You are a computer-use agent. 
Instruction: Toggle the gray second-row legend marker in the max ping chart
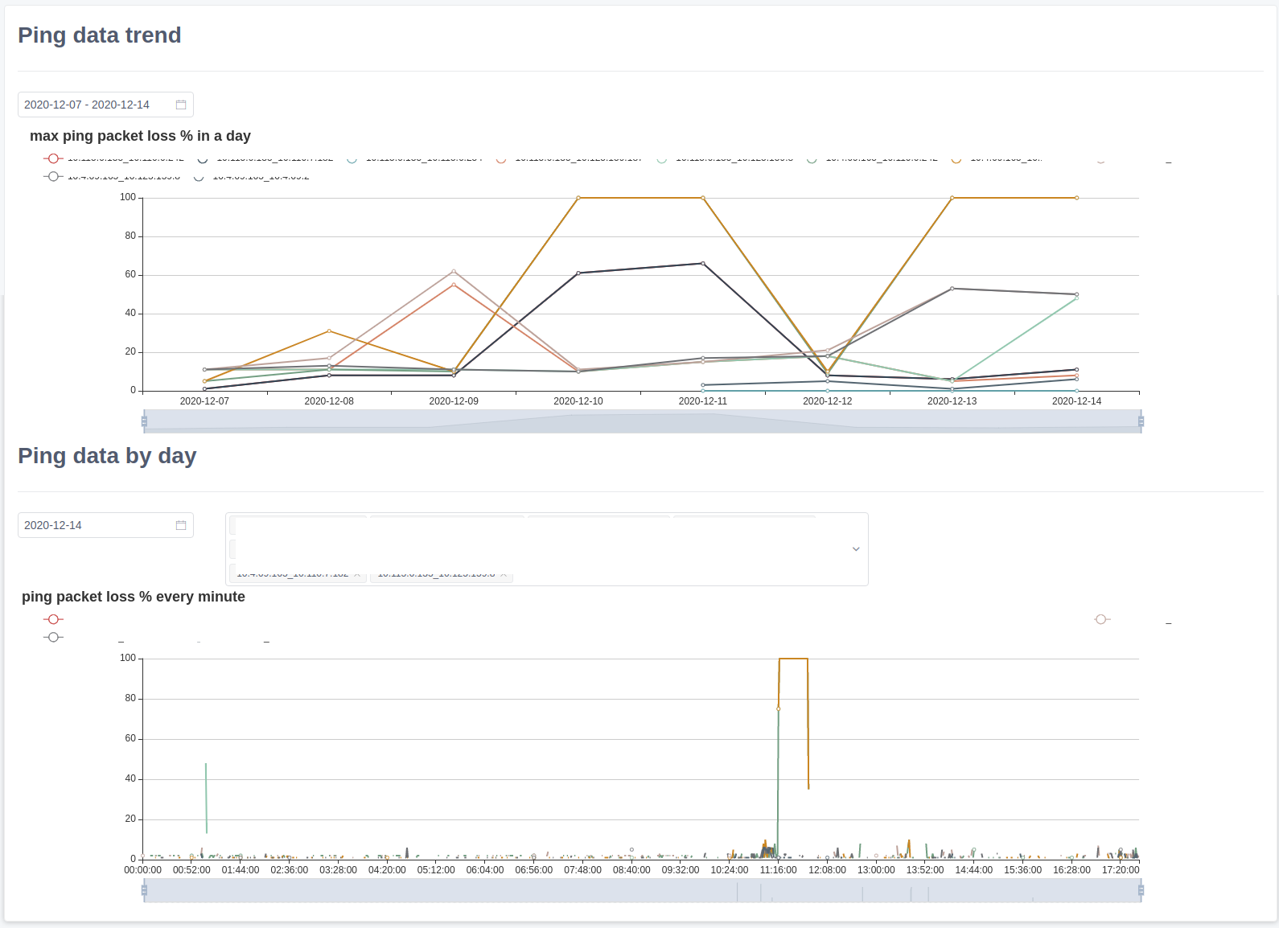pyautogui.click(x=53, y=176)
